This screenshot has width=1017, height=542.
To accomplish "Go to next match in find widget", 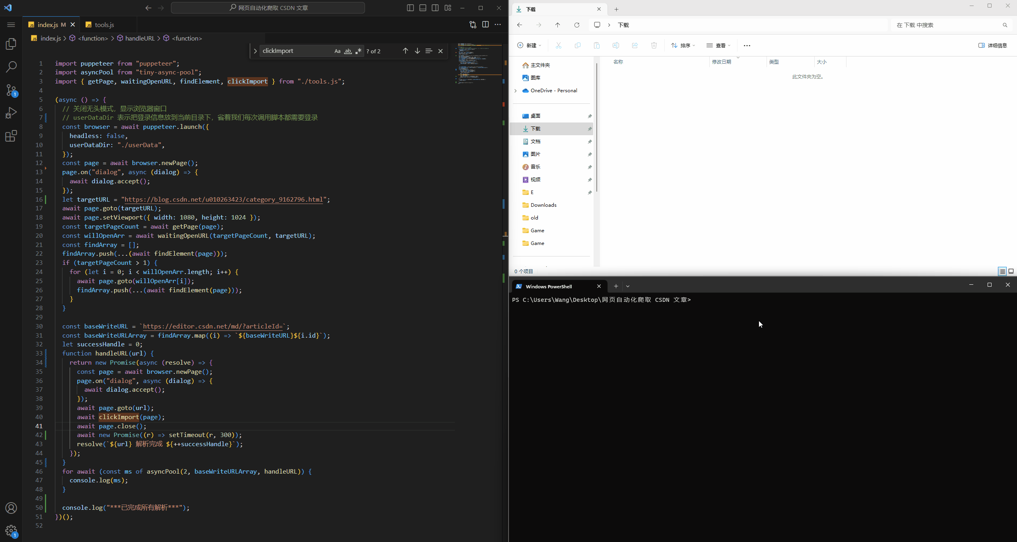I will click(x=417, y=51).
